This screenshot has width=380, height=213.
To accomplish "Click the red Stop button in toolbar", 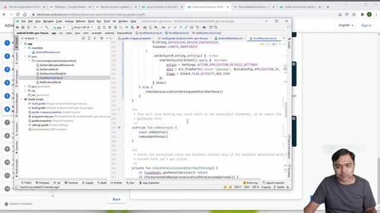I will click(138, 27).
